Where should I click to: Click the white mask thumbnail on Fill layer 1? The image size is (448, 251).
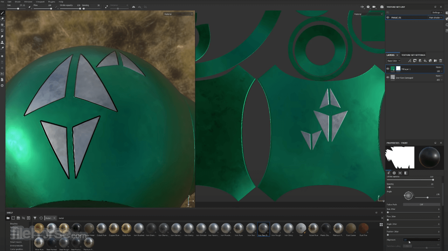398,69
